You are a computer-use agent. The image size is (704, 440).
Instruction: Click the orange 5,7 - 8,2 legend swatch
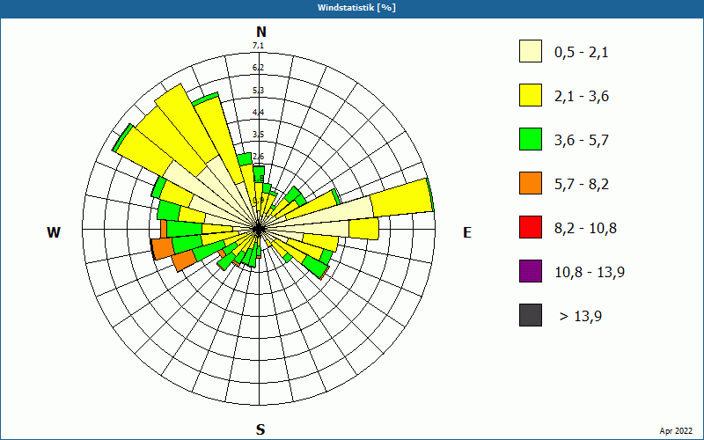click(x=531, y=183)
